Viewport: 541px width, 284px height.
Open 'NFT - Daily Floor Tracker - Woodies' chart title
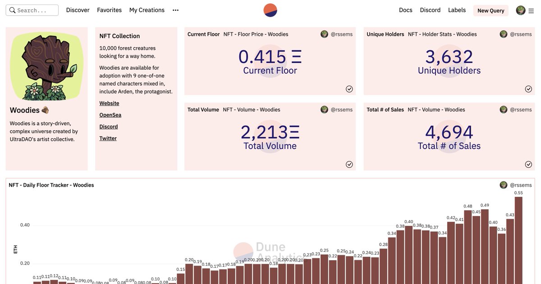(51, 185)
